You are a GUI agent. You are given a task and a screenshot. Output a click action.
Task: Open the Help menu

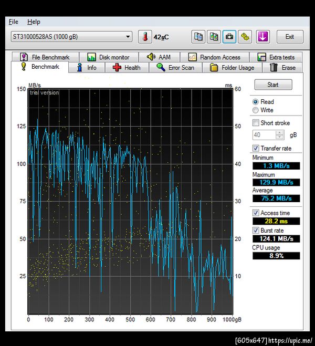34,22
